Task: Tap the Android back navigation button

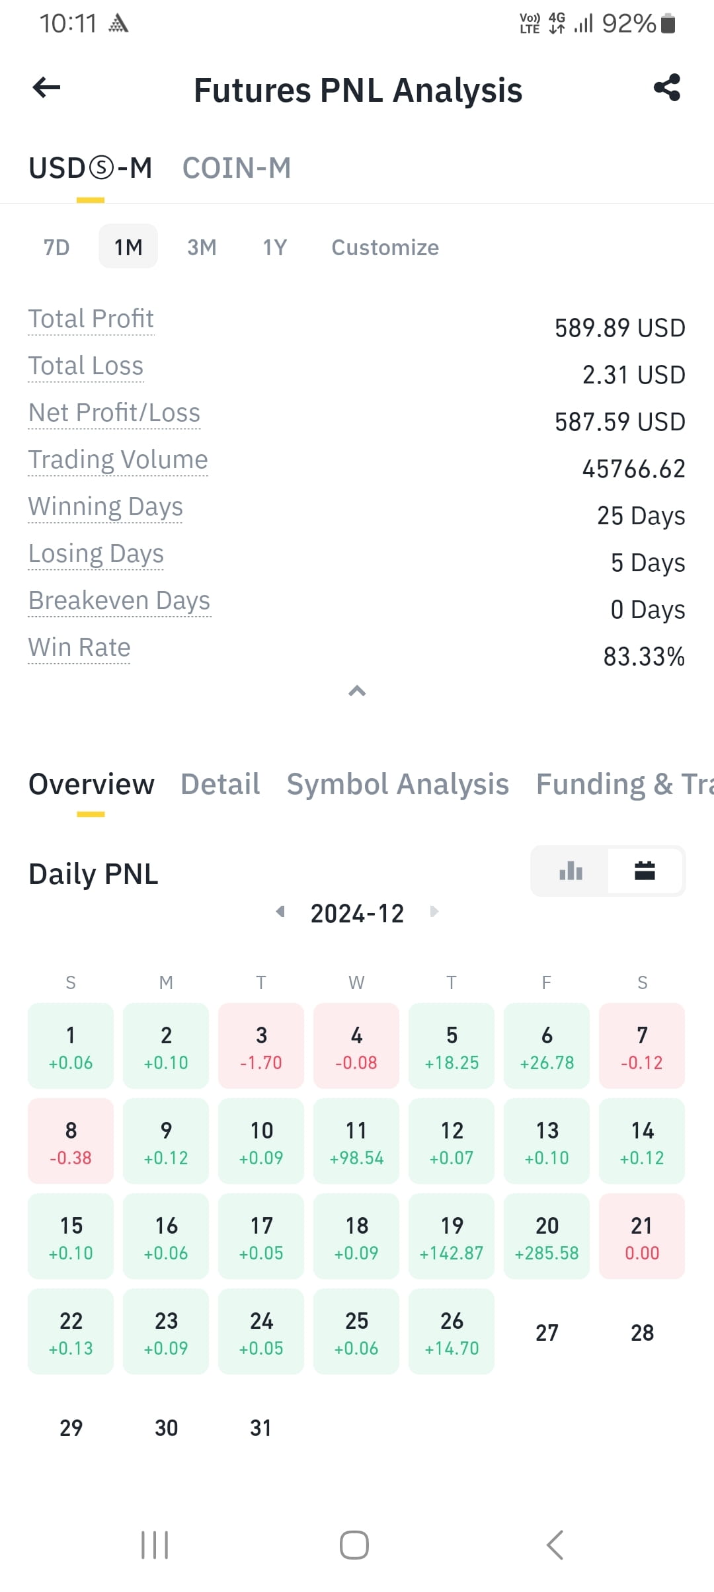Action: [555, 1545]
